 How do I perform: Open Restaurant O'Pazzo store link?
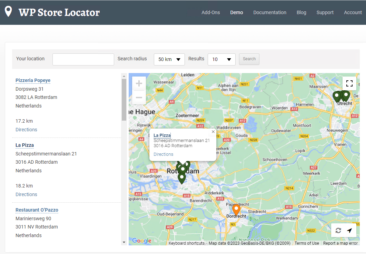coord(37,210)
